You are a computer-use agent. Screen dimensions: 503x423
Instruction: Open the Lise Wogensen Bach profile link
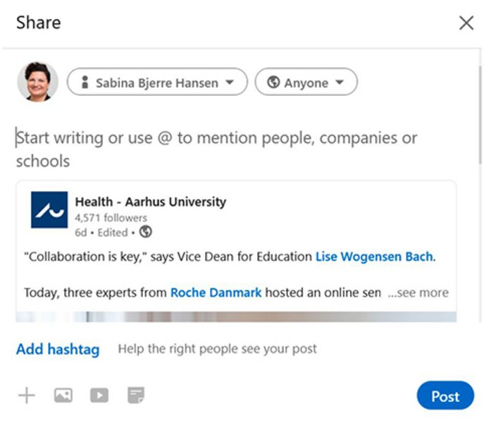373,257
